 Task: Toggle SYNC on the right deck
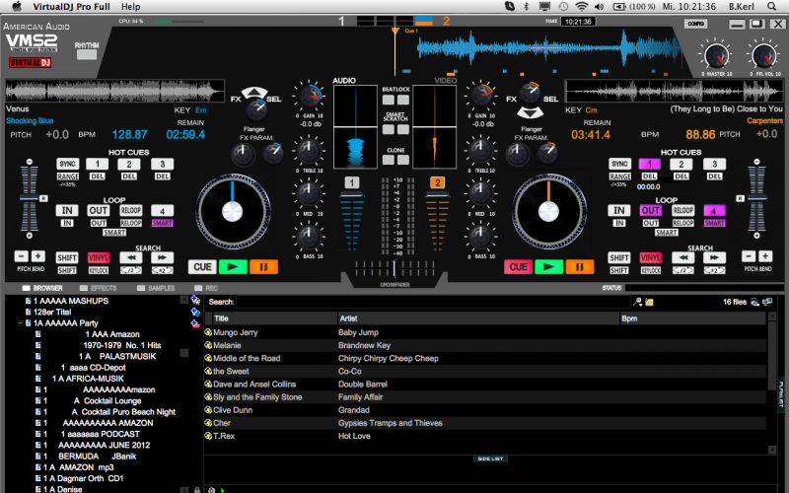click(619, 164)
